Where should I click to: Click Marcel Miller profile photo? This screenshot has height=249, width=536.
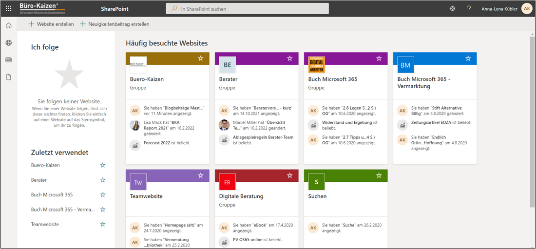click(x=224, y=125)
